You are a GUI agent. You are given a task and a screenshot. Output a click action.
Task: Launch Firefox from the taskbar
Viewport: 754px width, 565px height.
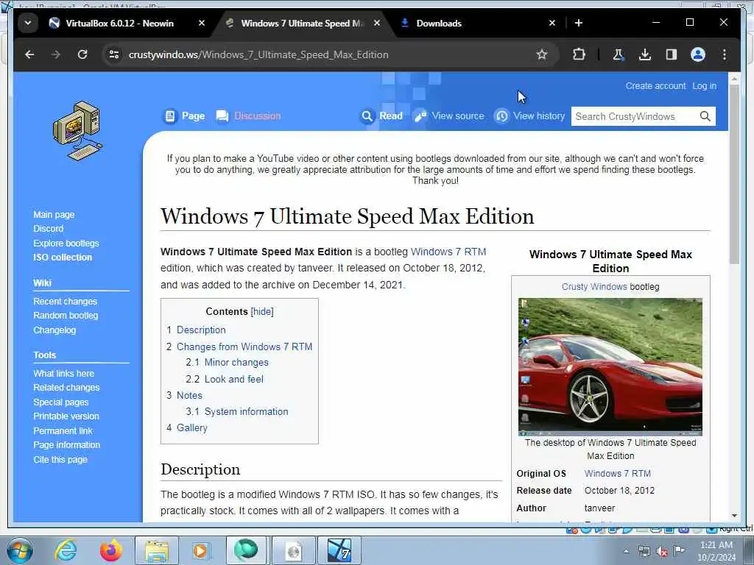tap(110, 550)
